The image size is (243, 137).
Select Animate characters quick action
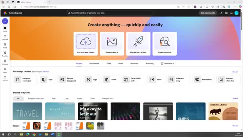[x=228, y=80]
